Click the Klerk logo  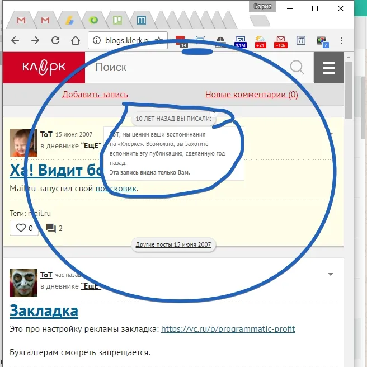pyautogui.click(x=44, y=68)
